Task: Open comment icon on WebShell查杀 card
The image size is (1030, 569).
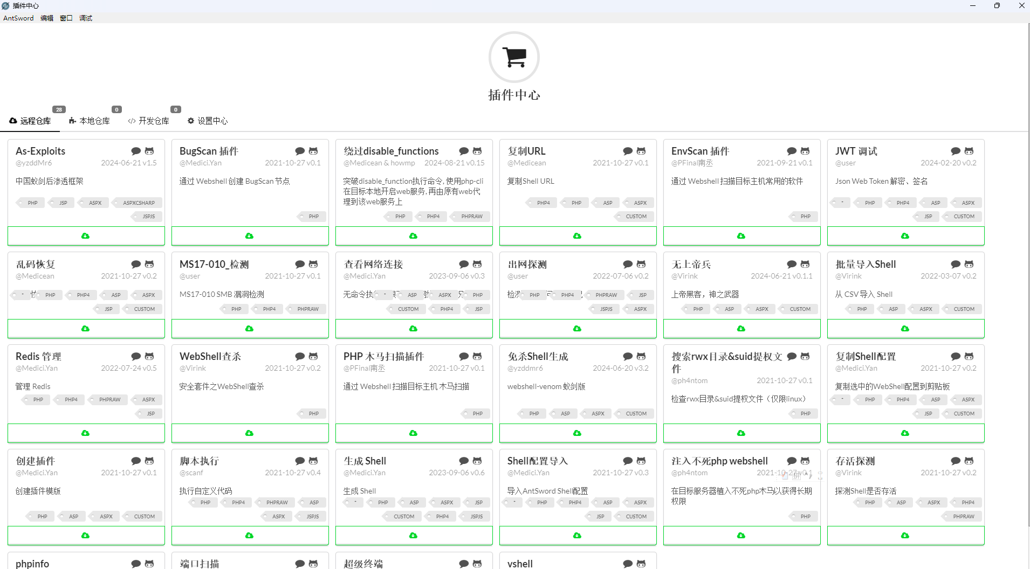Action: [x=300, y=357]
